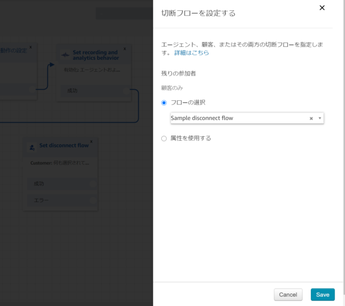The height and width of the screenshot is (306, 345).
Task: Close the disconnect flow settings panel
Action: pos(322,8)
